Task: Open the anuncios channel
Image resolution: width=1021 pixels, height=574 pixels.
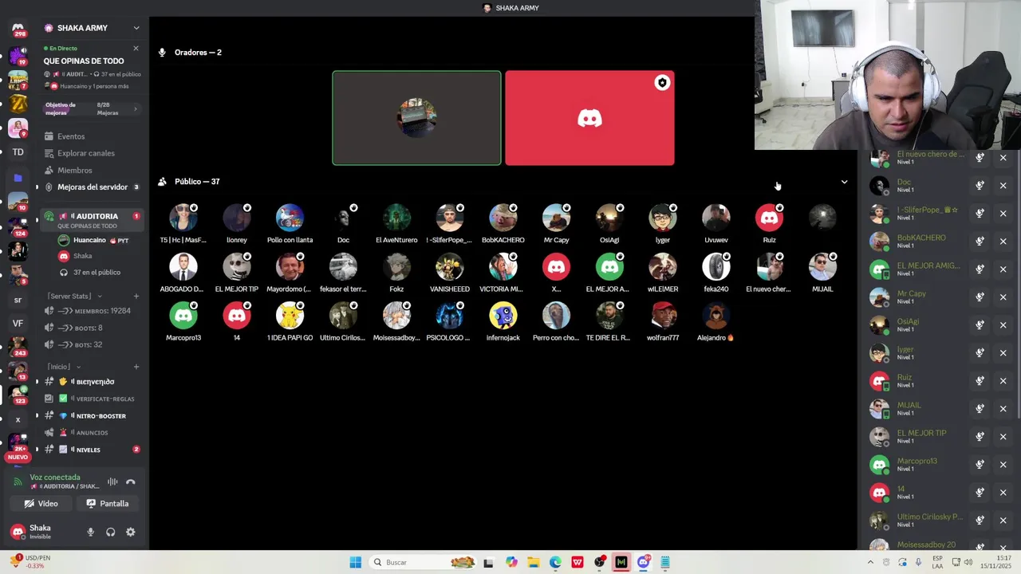Action: click(x=93, y=433)
